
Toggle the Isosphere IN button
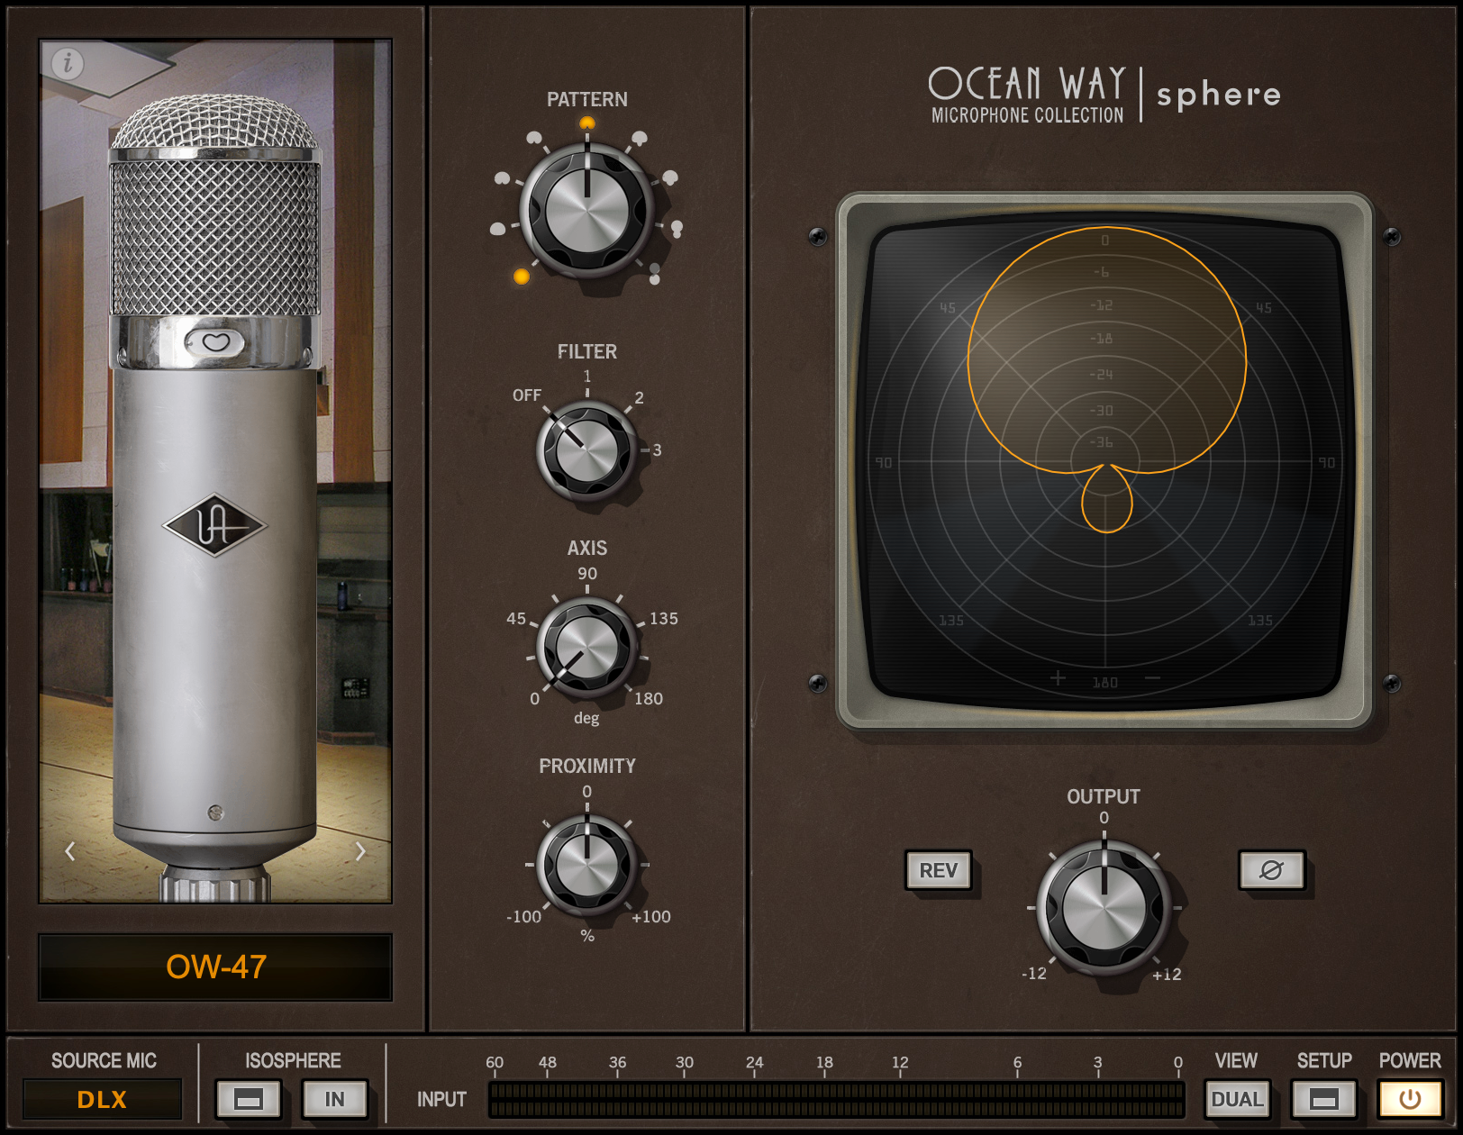(334, 1099)
